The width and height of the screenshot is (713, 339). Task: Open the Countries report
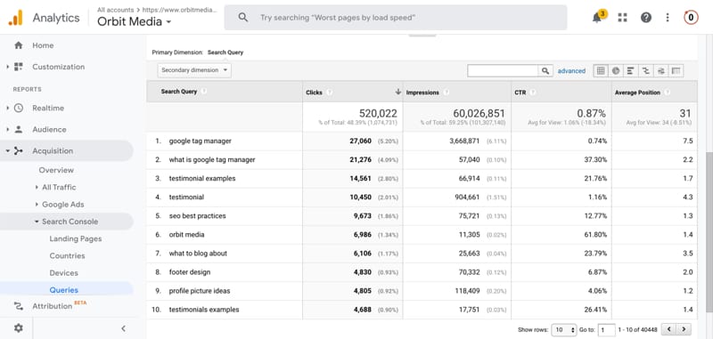(x=68, y=255)
